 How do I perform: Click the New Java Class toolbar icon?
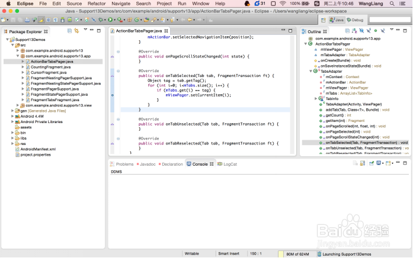[136, 20]
